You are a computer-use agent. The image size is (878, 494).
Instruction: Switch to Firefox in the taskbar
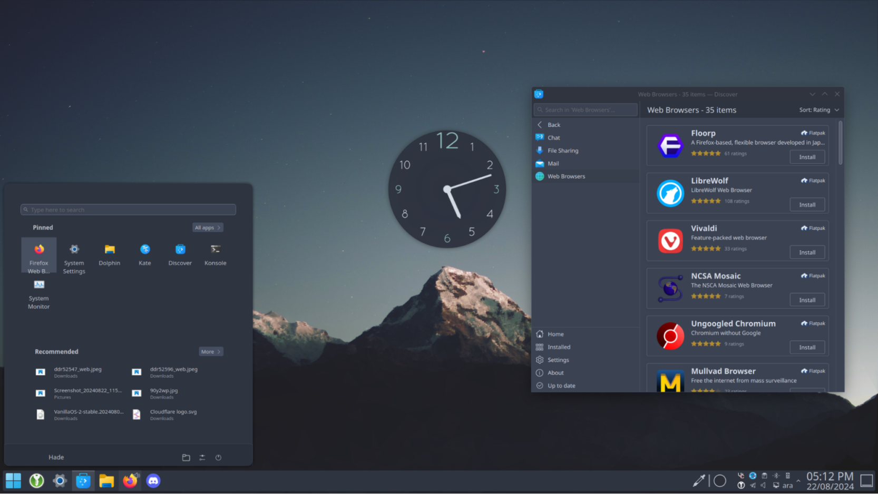pyautogui.click(x=130, y=480)
